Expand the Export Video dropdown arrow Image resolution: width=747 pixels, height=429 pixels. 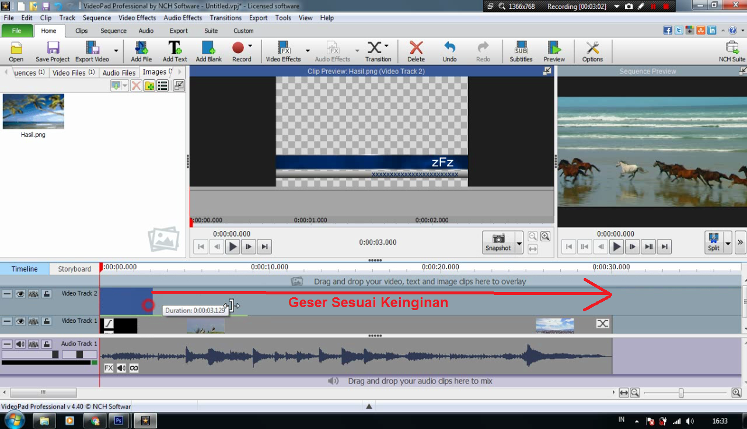point(116,51)
